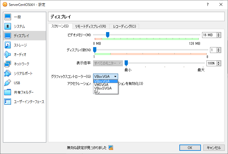228x154 pixels.
Task: Switch to the レコーディング(C) tab
Action: click(x=124, y=27)
